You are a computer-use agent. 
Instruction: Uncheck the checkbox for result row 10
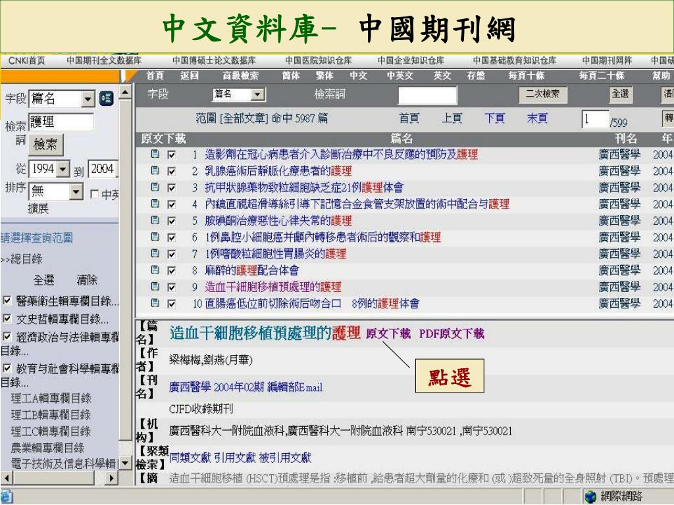(x=172, y=304)
